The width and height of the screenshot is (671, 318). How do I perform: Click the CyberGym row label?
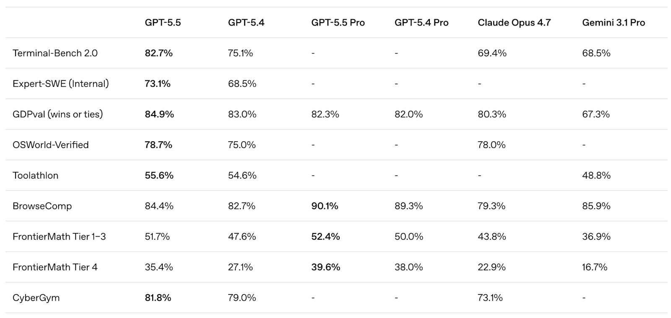pos(36,298)
